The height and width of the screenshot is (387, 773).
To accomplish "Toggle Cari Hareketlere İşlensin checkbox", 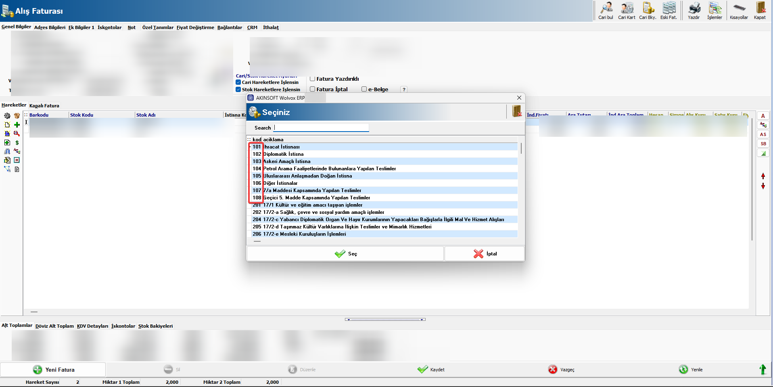I will 238,82.
